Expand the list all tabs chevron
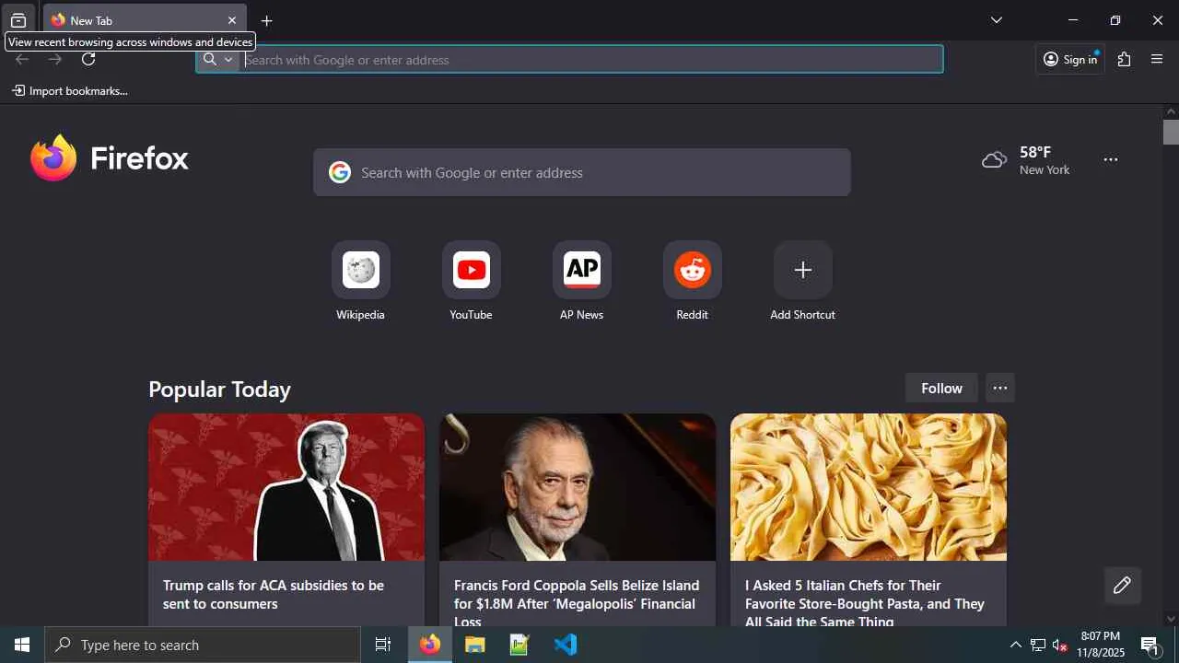 tap(997, 20)
